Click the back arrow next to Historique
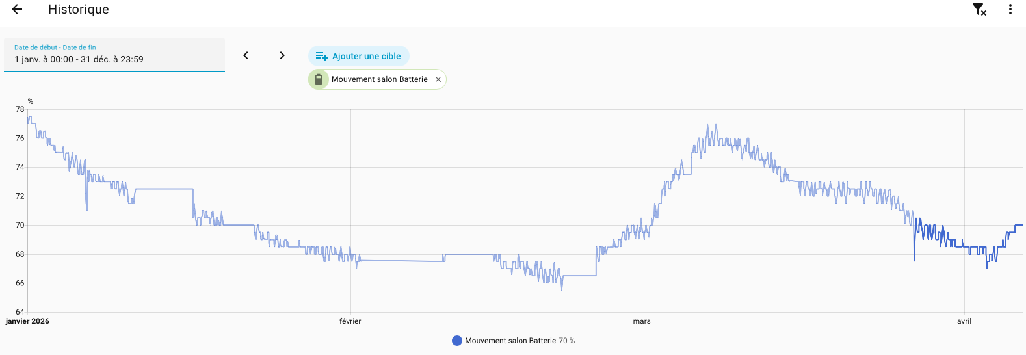 click(18, 9)
